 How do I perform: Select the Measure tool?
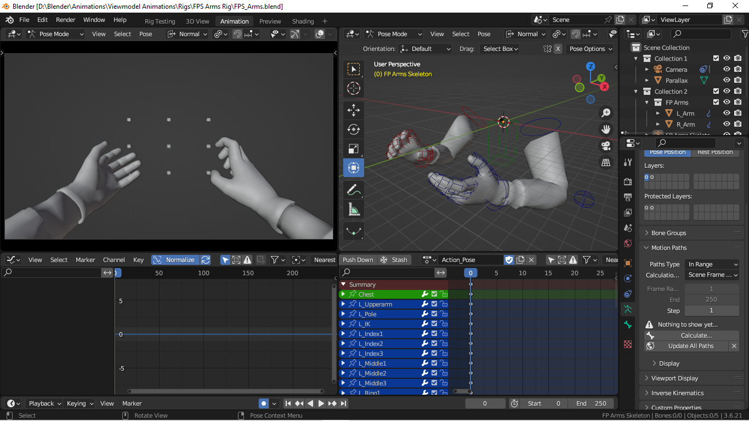point(354,209)
